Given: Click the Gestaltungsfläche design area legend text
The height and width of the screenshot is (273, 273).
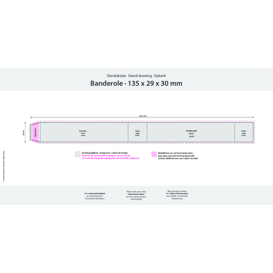Looking at the screenshot, I should [105, 153].
